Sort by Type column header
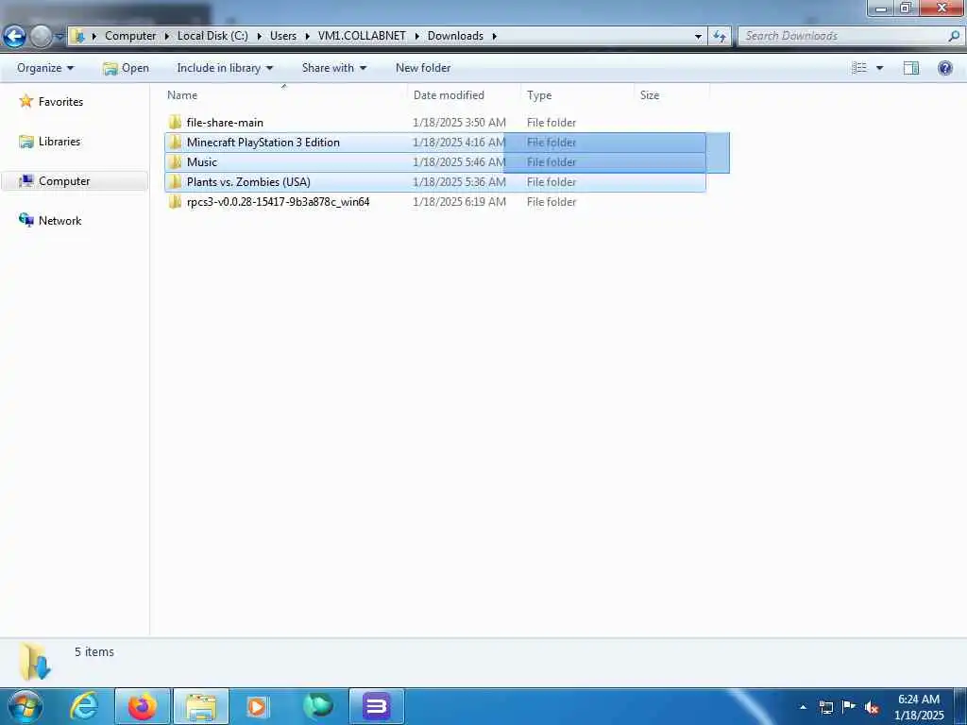This screenshot has width=967, height=725. 539,95
